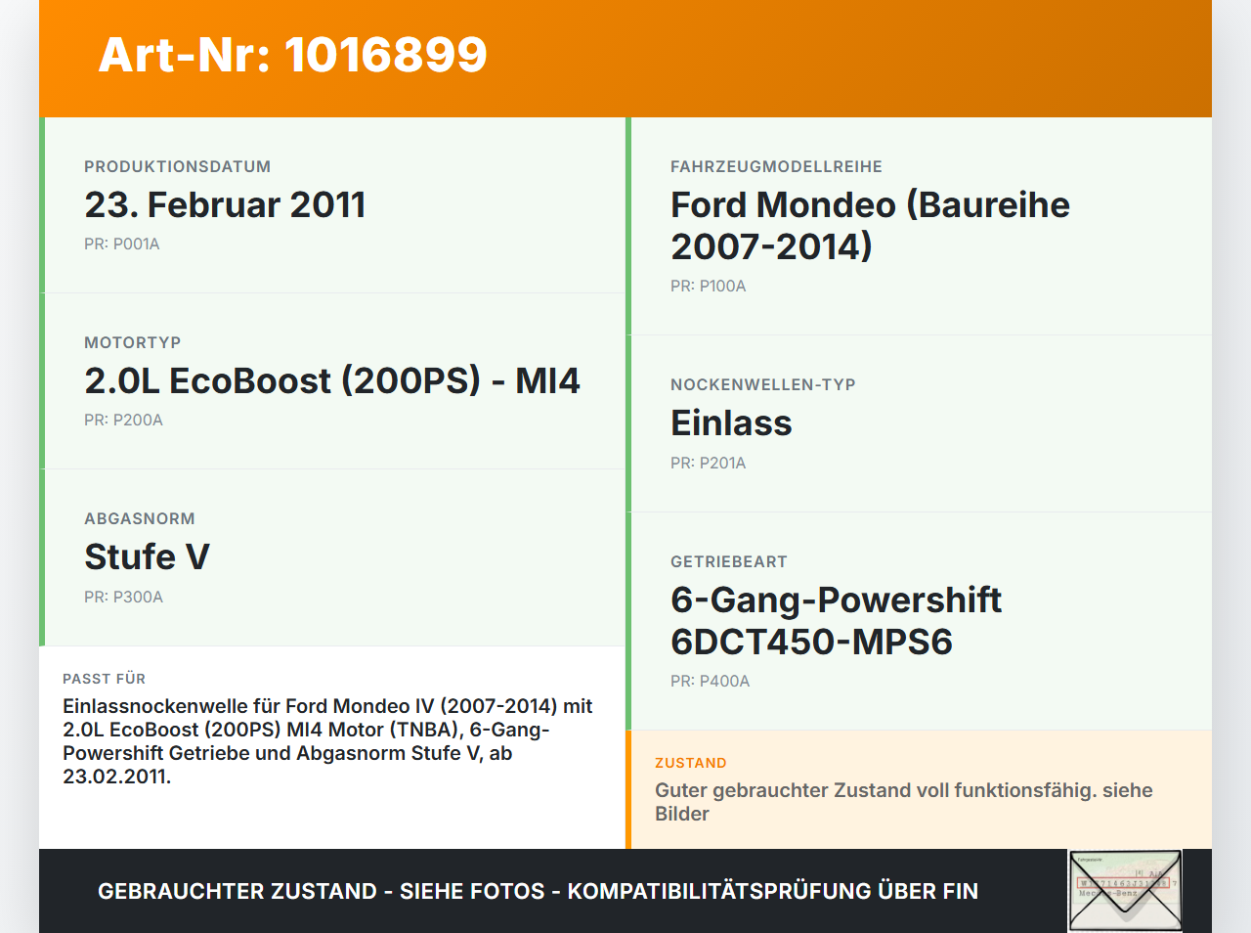Select 6-Gang-Powershift 6DCT450-MPS6 value
Screen dimensions: 1251x933
[836, 621]
